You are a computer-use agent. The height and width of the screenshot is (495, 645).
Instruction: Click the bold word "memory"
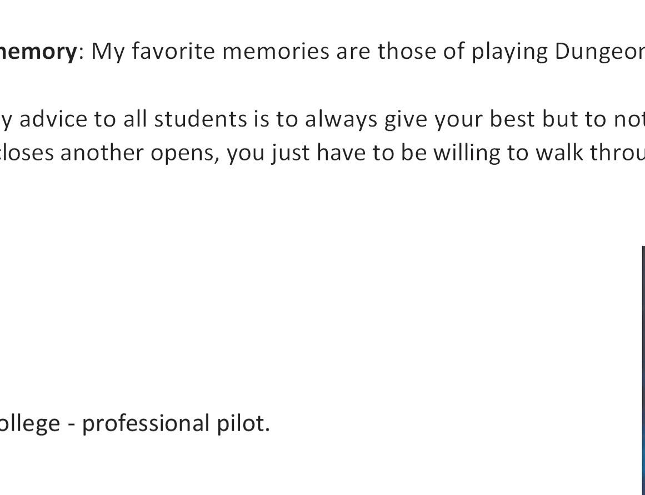coord(38,51)
